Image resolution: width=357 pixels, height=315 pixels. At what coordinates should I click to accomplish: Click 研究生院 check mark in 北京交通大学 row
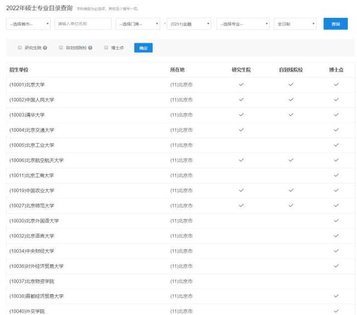(x=241, y=130)
